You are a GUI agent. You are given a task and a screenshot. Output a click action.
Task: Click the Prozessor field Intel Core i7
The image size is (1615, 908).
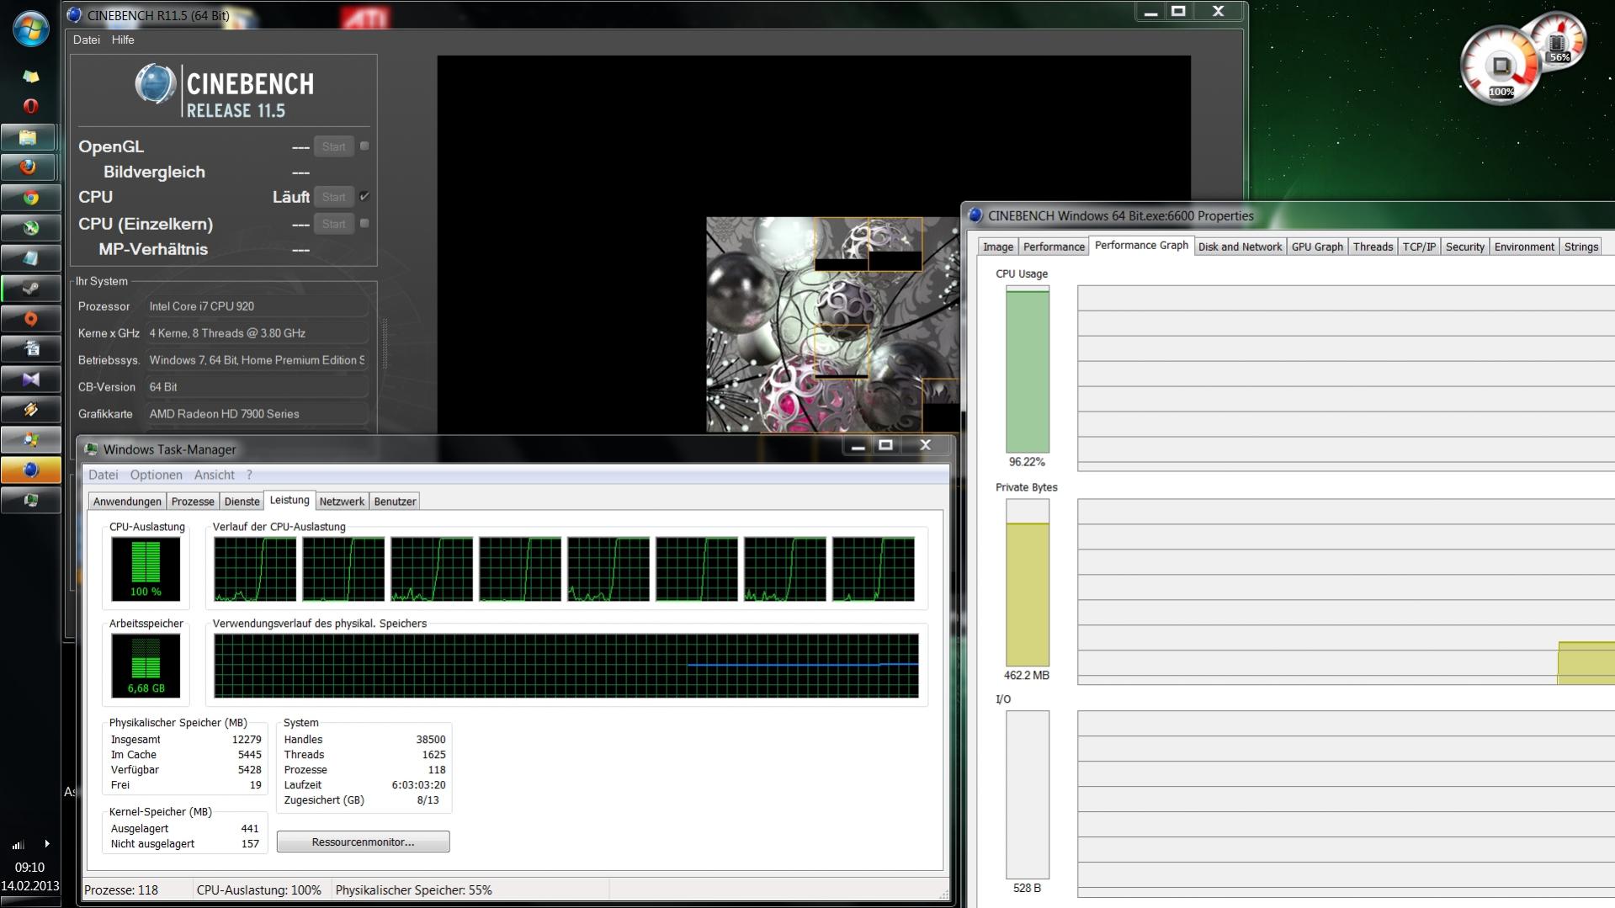point(258,306)
